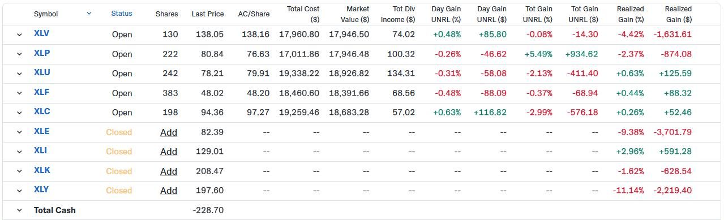
Task: Expand the XLI row chevron
Action: (x=19, y=152)
